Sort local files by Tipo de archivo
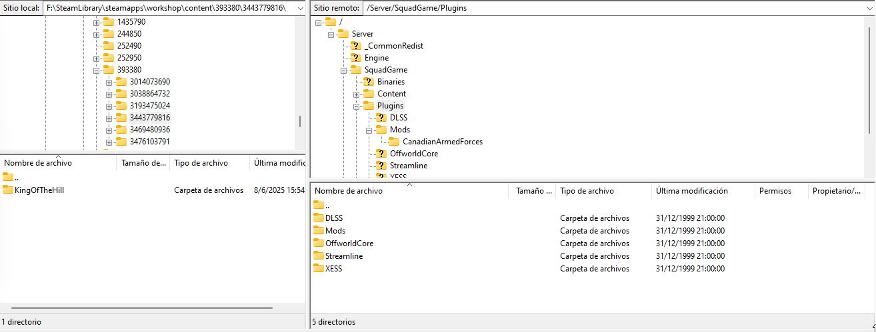 pyautogui.click(x=209, y=163)
